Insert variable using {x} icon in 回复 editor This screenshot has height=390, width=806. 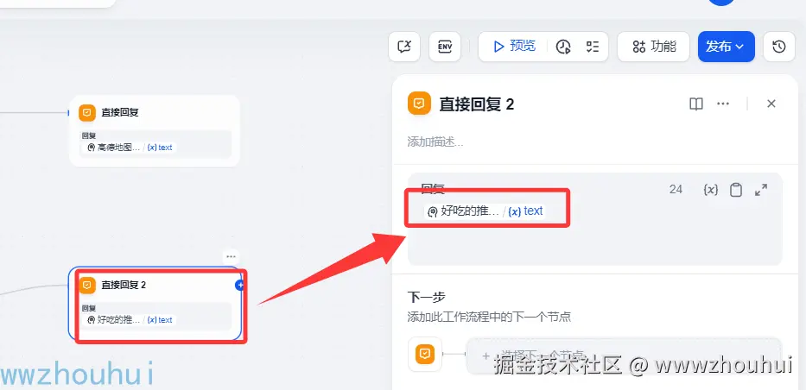(x=710, y=190)
